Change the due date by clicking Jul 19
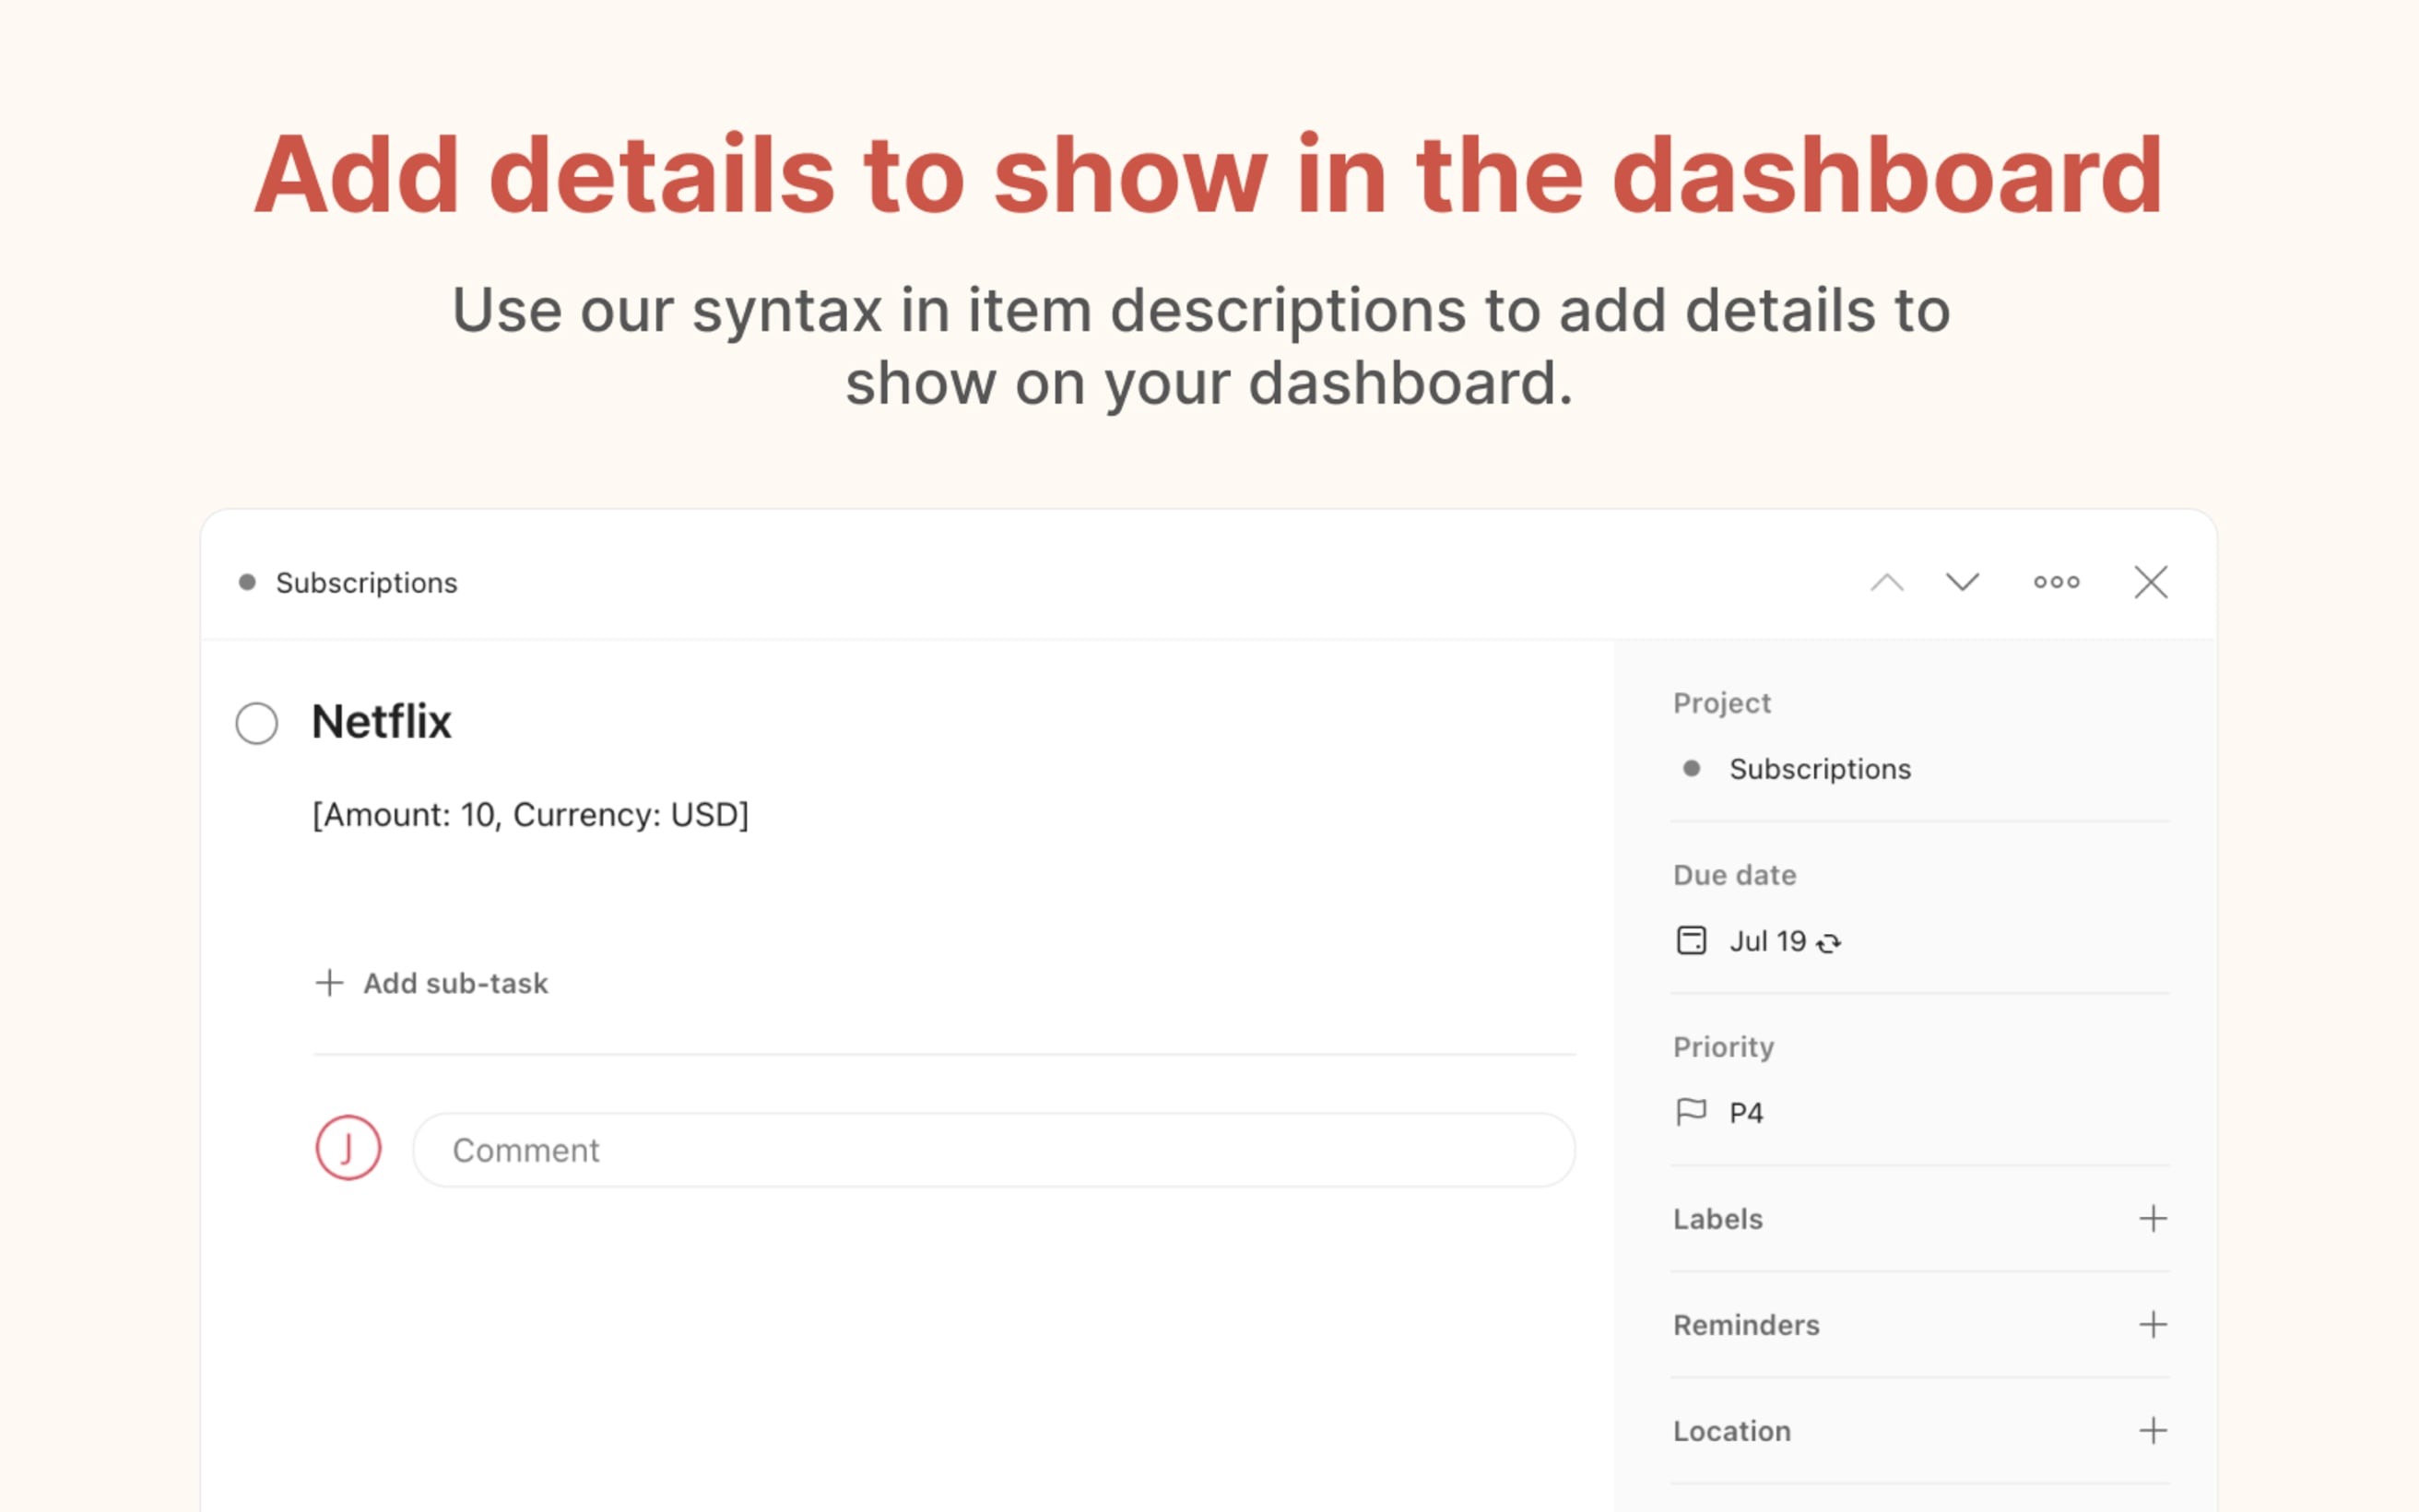Viewport: 2419px width, 1512px height. [1767, 941]
